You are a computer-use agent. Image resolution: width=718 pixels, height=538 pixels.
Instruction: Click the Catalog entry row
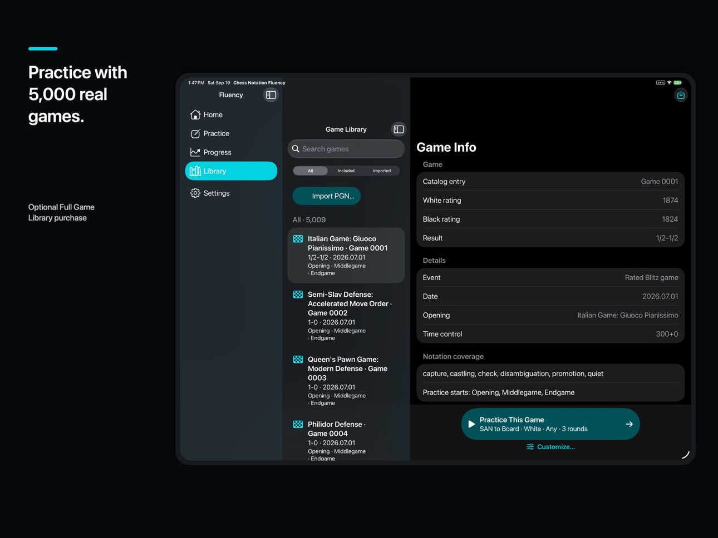(x=550, y=182)
